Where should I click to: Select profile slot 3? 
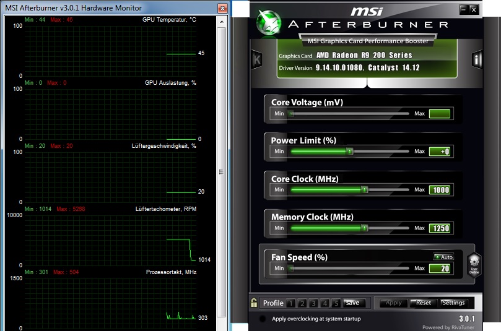[x=314, y=303]
